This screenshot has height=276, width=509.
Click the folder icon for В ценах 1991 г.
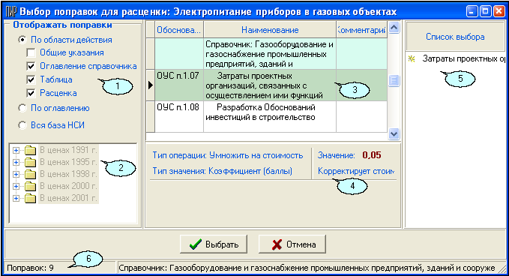pos(30,150)
